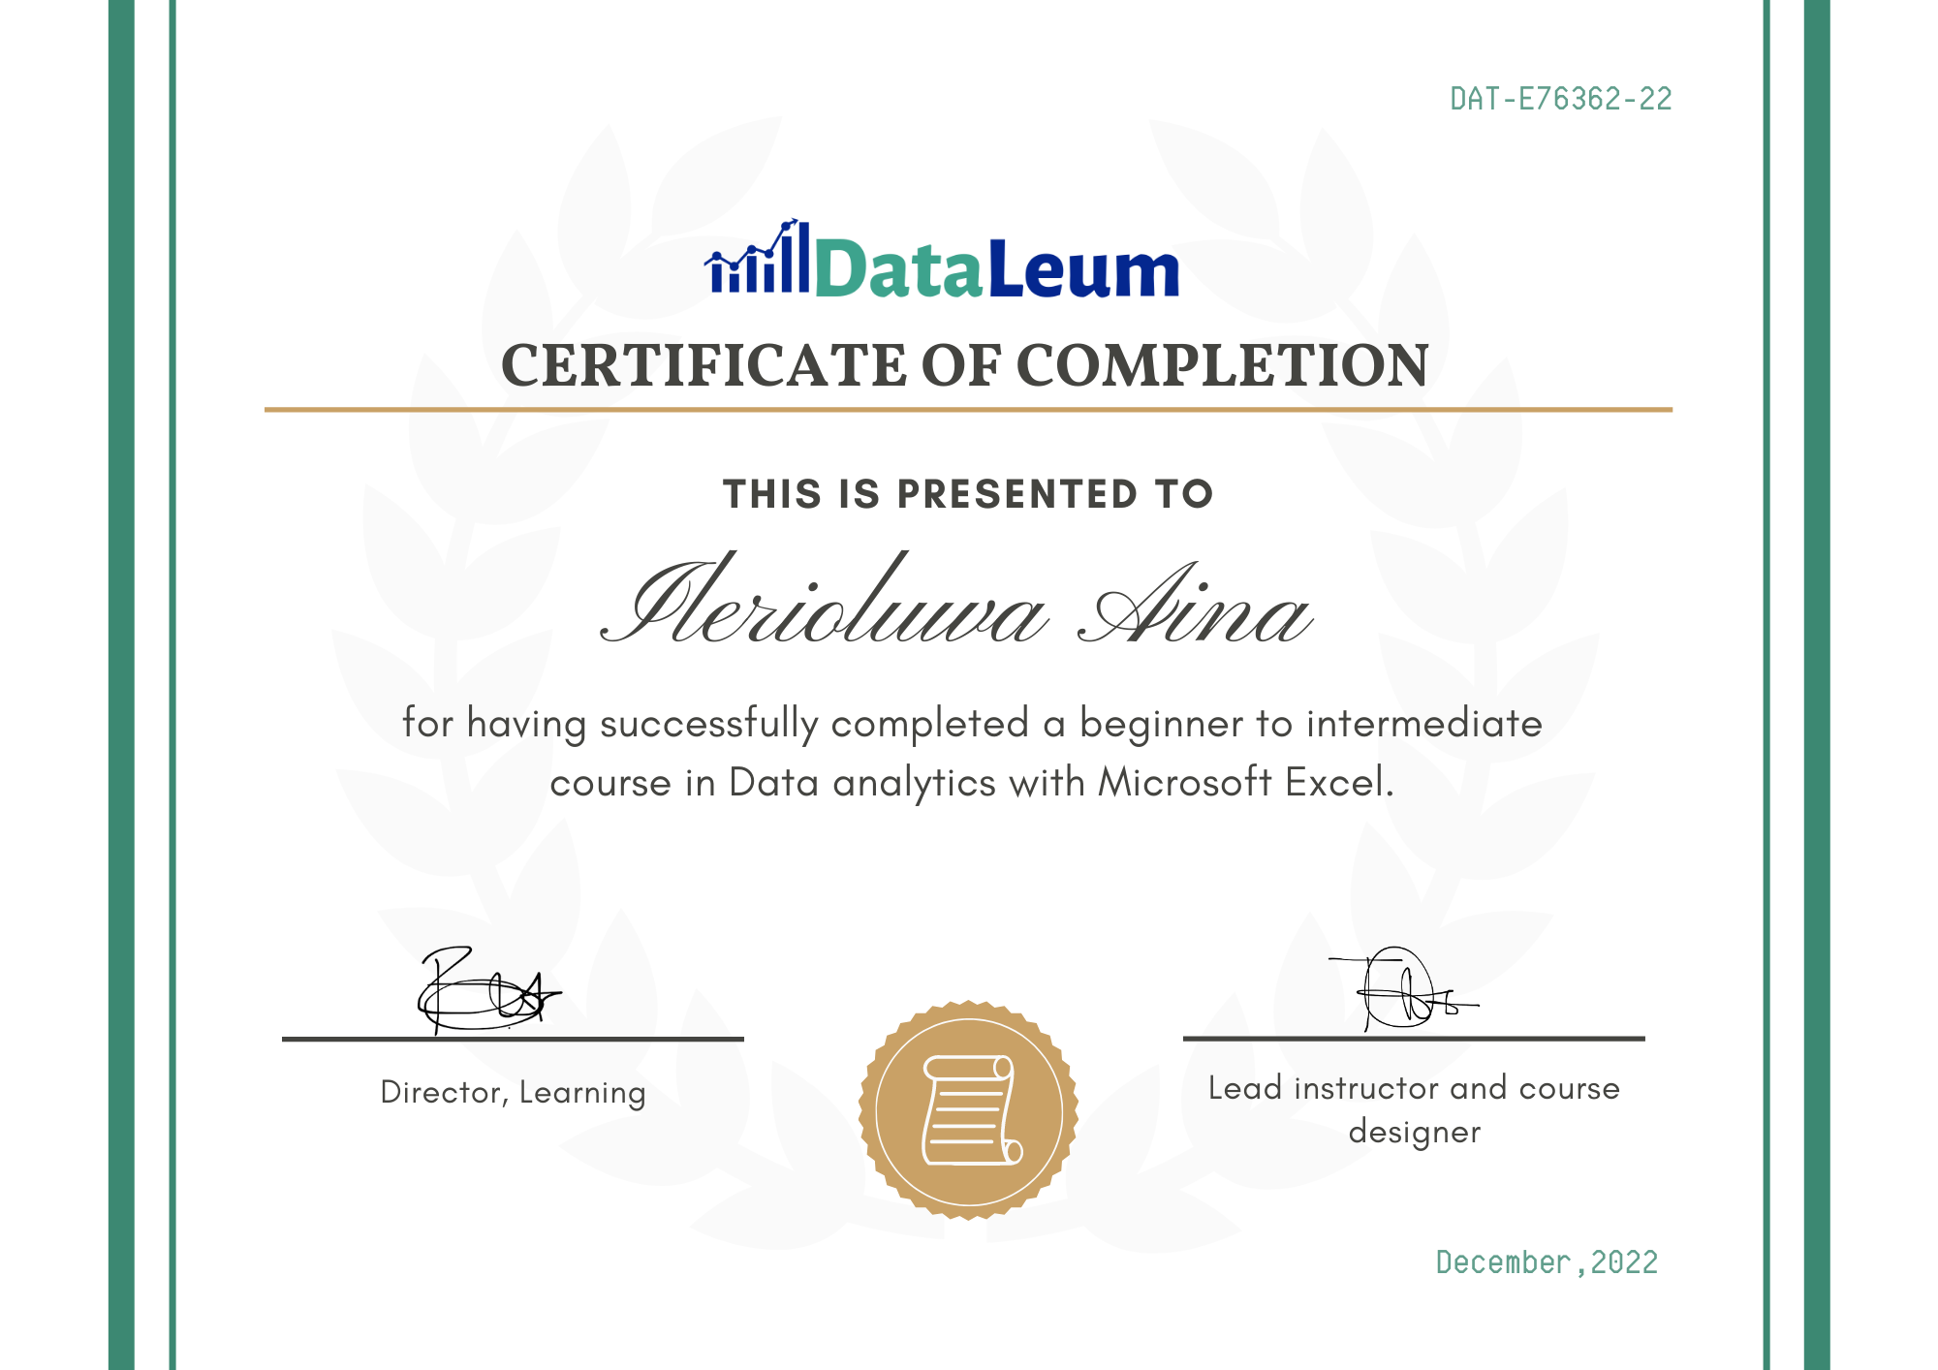Viewport: 1938px width, 1370px height.
Task: Click the DataLeum logo text
Action: [x=997, y=268]
